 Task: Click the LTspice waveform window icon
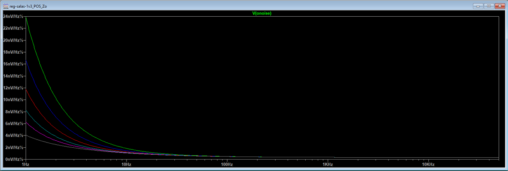tap(6, 6)
